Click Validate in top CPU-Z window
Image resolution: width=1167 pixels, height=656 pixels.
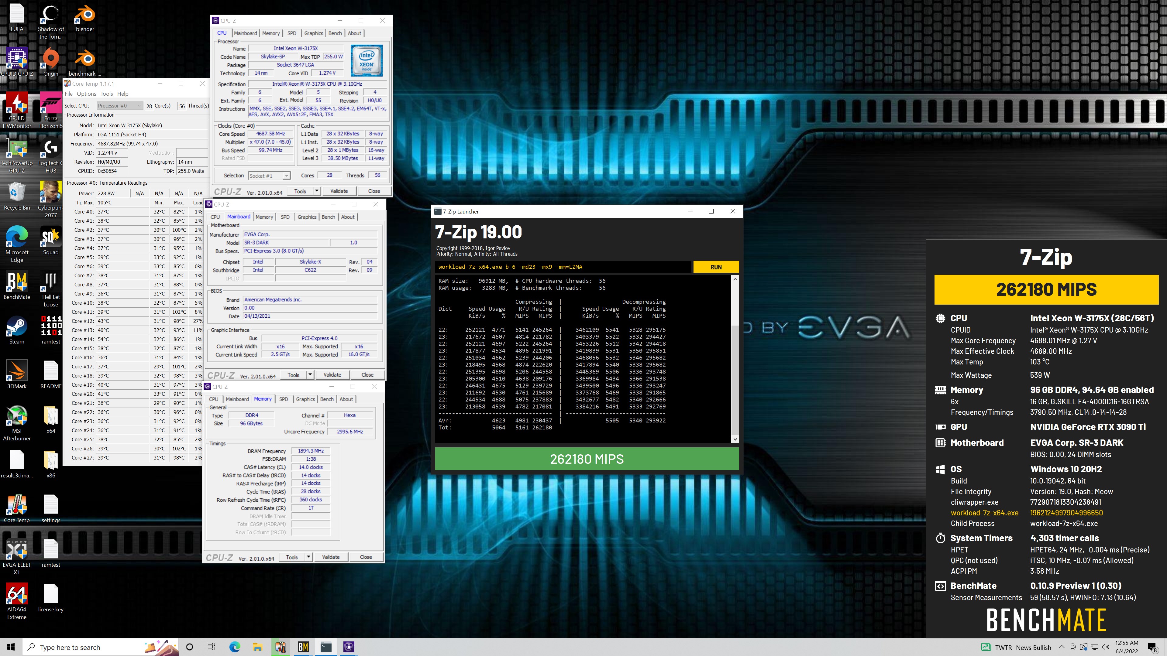(339, 191)
